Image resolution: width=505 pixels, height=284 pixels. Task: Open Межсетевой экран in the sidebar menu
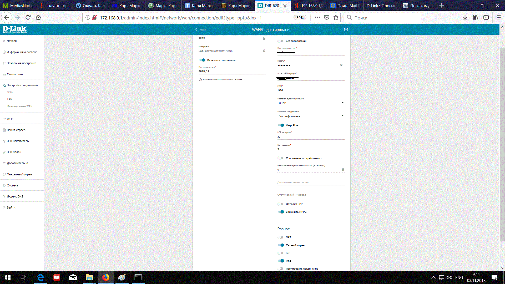(x=19, y=174)
